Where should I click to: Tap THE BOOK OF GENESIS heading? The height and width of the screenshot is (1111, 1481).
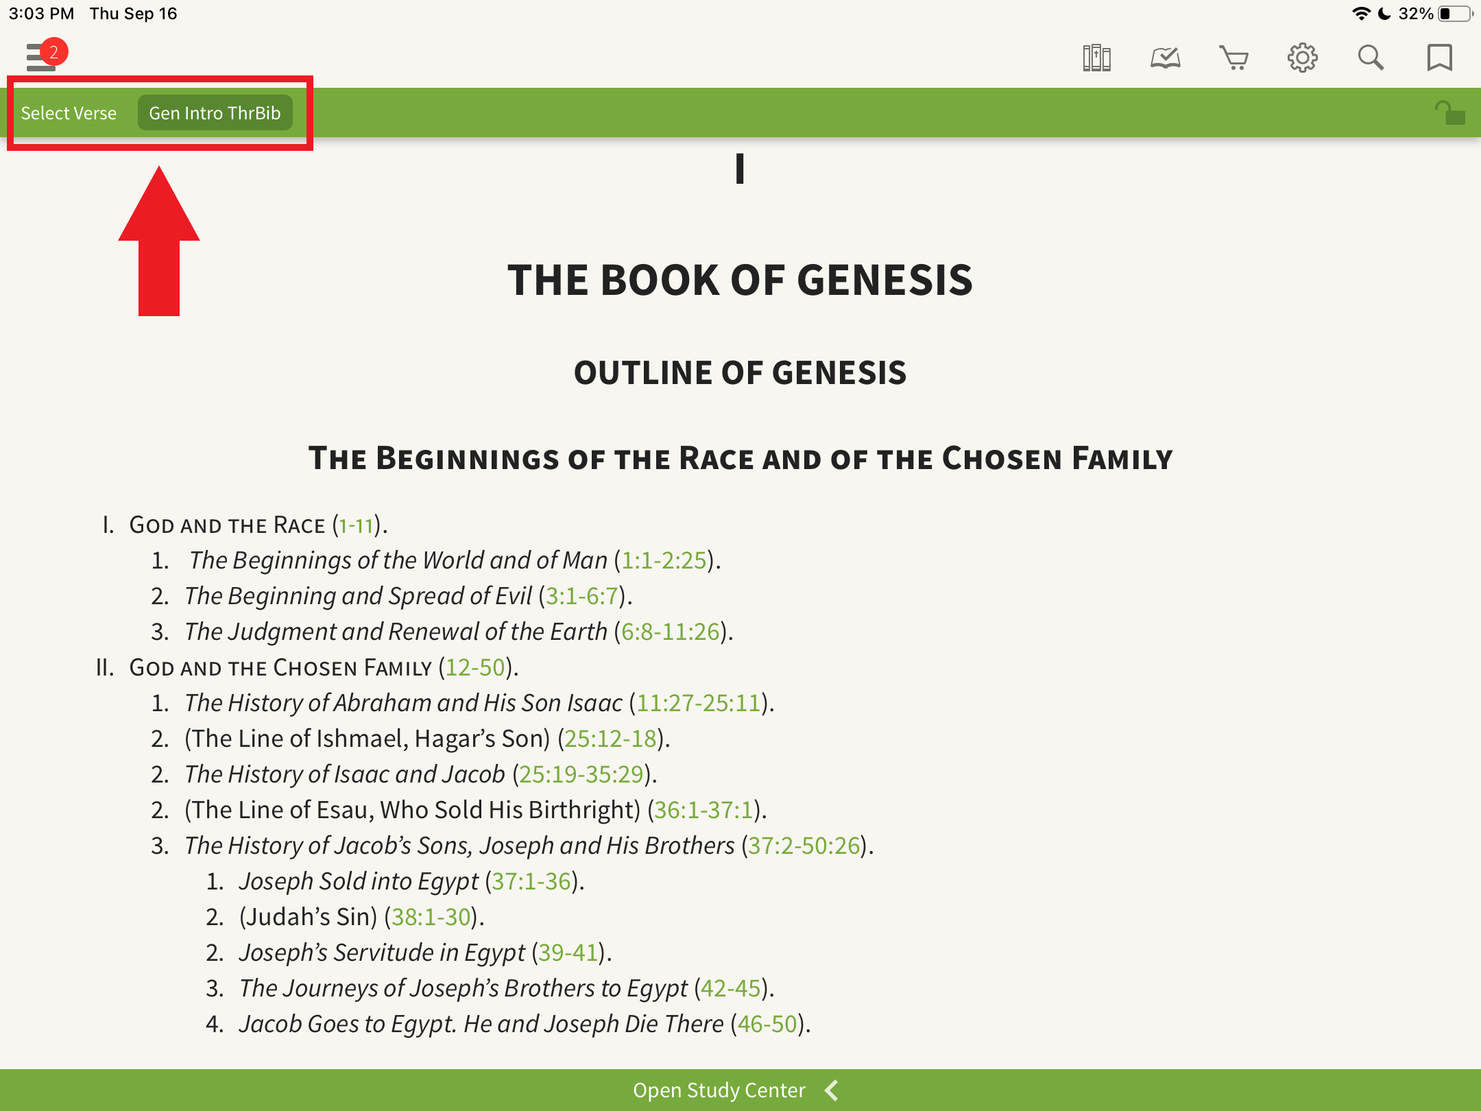click(x=740, y=280)
